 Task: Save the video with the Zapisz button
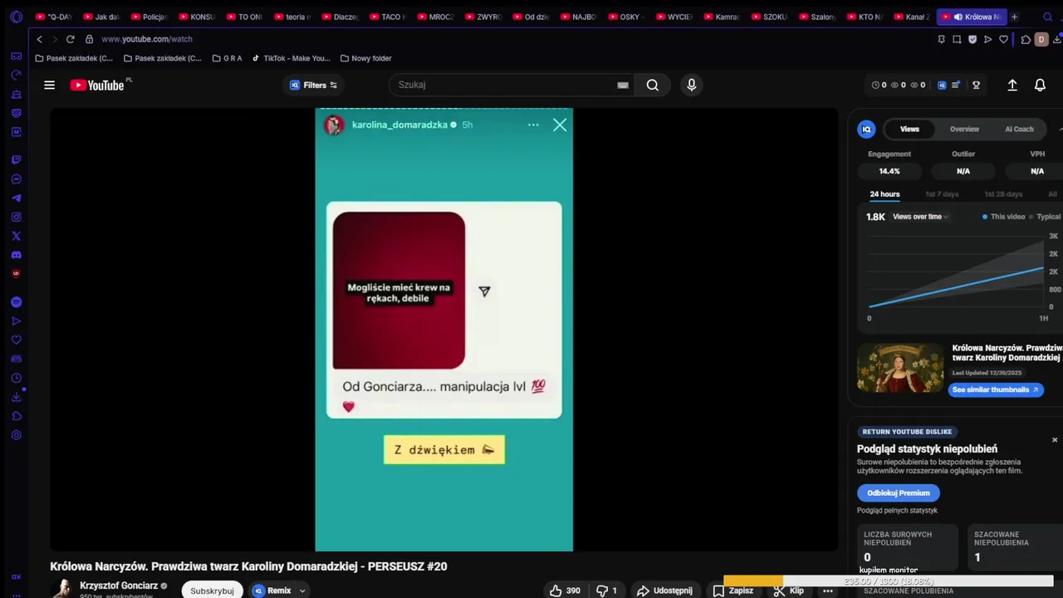click(733, 591)
